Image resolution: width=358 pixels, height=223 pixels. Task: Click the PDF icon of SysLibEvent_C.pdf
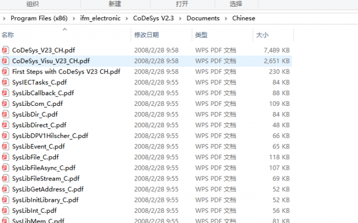[6, 146]
